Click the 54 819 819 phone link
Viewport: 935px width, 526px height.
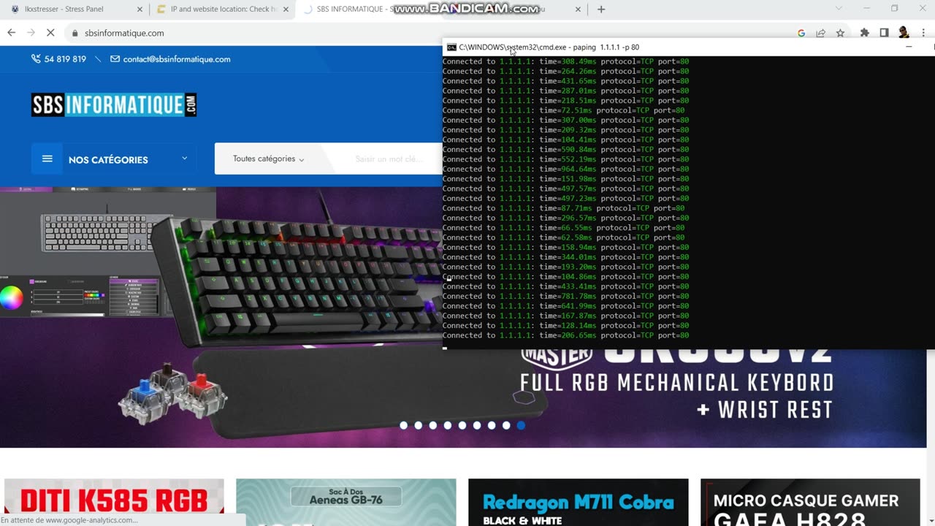tap(65, 59)
